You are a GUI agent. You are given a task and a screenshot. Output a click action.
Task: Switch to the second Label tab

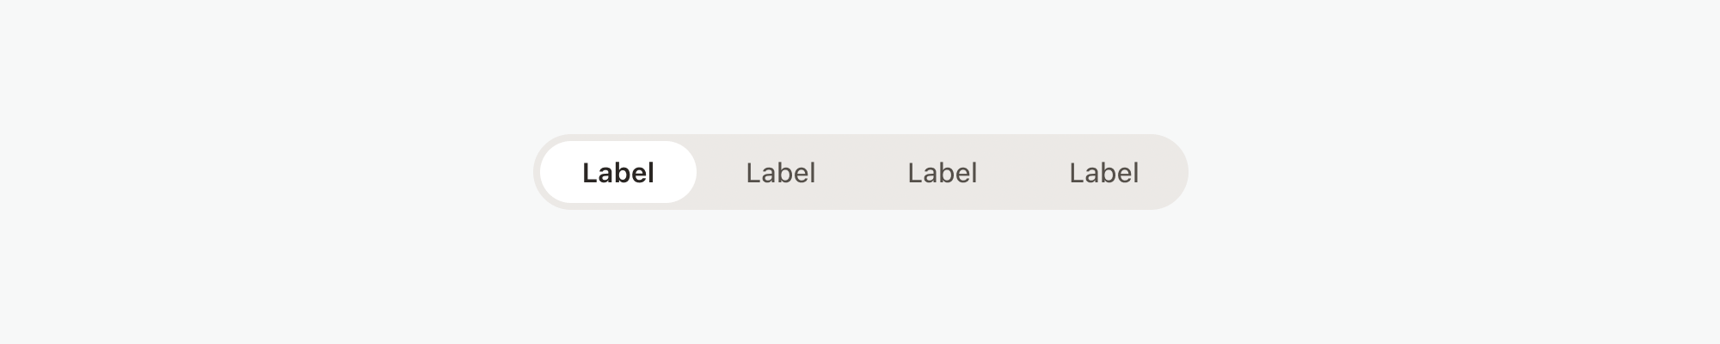pyautogui.click(x=780, y=172)
